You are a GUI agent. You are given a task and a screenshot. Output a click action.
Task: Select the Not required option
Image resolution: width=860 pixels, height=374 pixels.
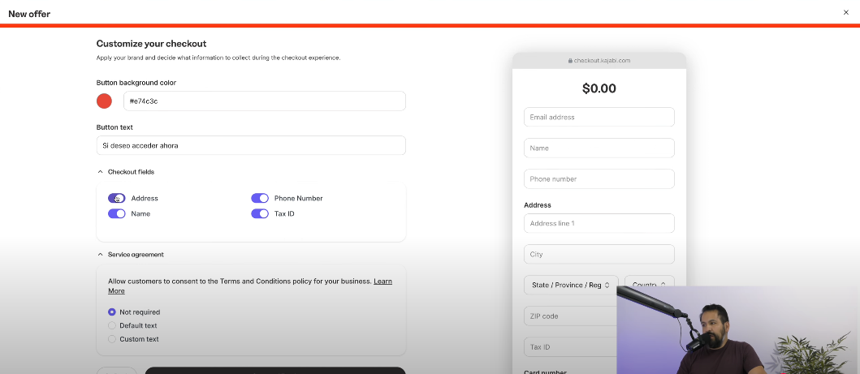tap(112, 312)
